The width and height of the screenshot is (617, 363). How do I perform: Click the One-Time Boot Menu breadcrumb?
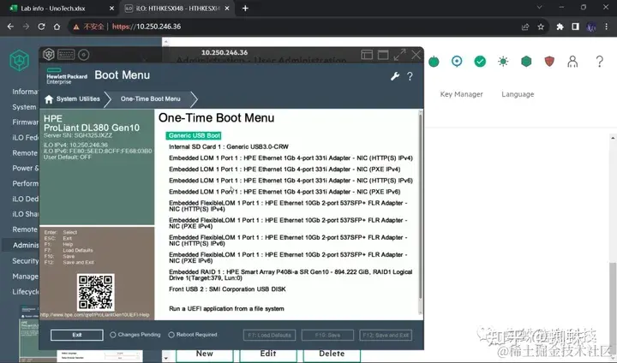click(x=150, y=99)
